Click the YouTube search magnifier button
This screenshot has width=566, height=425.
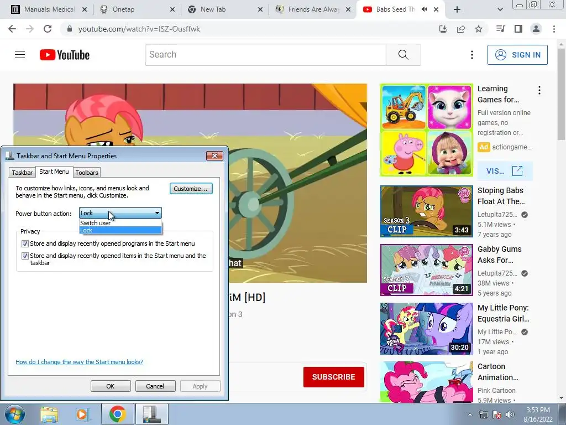(403, 55)
